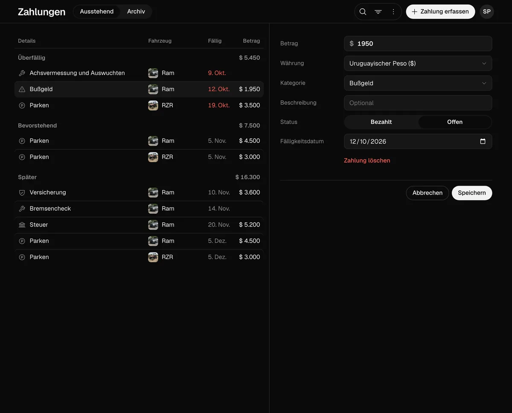Open the calendar picker icon in Fälligkeitsdatum
Viewport: 512px width, 413px height.
pyautogui.click(x=483, y=142)
